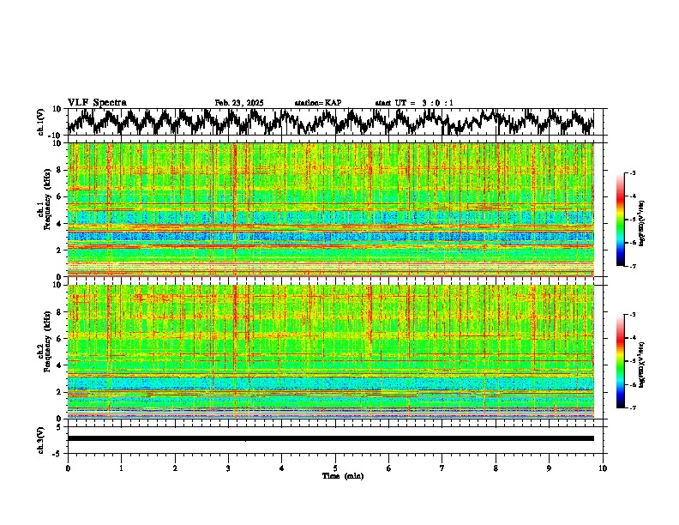679x525 pixels.
Task: Click the '-5' tick on ch.3 axis
Action: (x=57, y=454)
